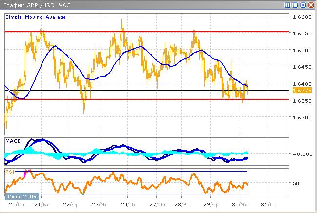Screen dimensions: 317x213
Task: Click the highlighted 1.6378 current price tag
Action: click(298, 91)
